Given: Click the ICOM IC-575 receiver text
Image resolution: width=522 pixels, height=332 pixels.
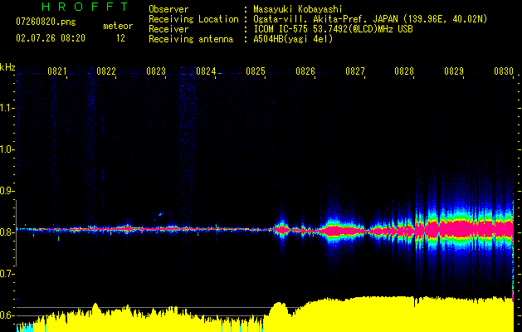Looking at the screenshot, I should (x=333, y=29).
